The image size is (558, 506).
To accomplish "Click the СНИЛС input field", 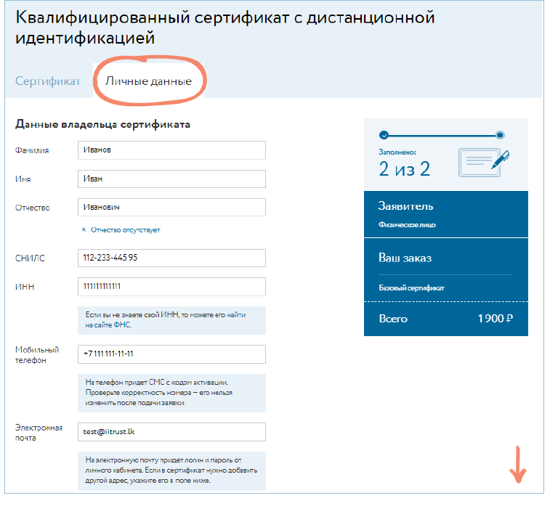I will 171,258.
